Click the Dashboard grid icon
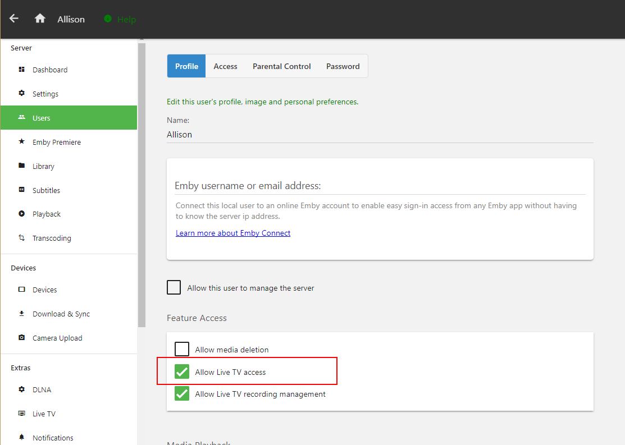Screen dimensions: 625x445 click(x=21, y=70)
